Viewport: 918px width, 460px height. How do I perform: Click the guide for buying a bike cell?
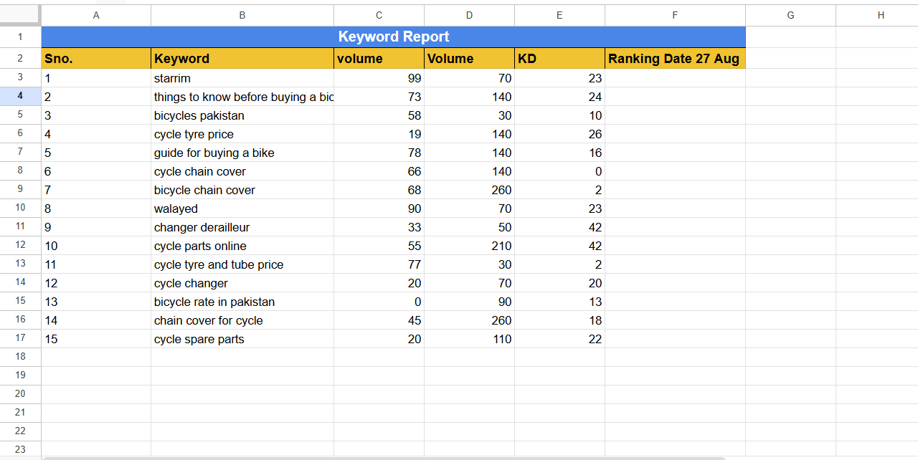(x=242, y=153)
